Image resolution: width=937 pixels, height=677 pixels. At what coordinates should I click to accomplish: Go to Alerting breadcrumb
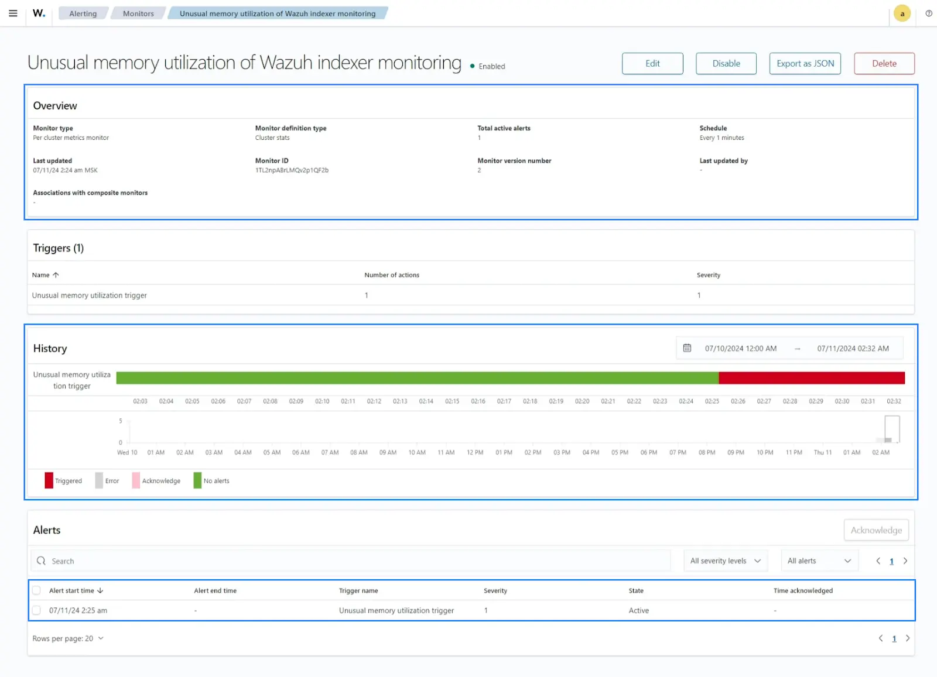click(83, 13)
